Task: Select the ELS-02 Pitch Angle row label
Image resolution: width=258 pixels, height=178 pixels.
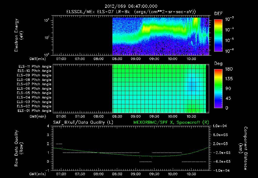Action: [34, 106]
